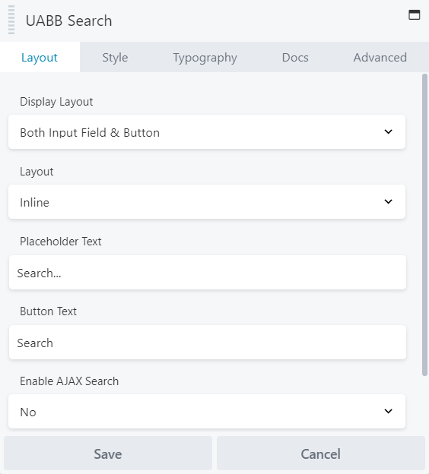Click the Cancel button
Image resolution: width=429 pixels, height=474 pixels.
[321, 453]
